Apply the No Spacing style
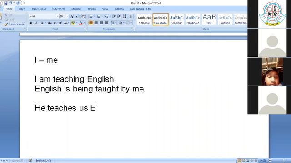 click(x=161, y=19)
